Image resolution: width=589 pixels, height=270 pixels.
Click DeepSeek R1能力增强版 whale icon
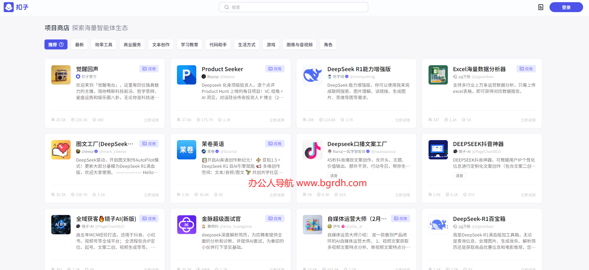coord(313,75)
